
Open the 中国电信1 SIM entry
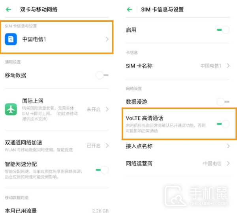tap(55, 39)
